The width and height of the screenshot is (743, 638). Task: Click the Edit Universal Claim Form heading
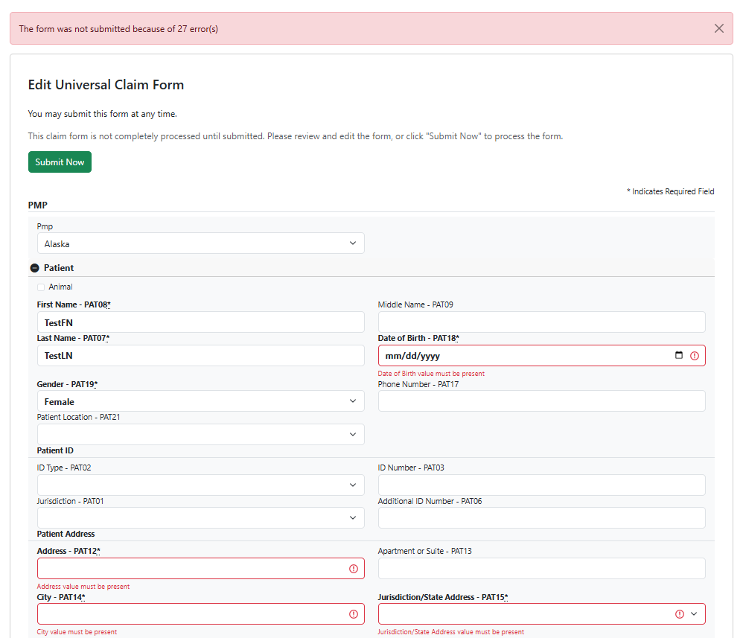pyautogui.click(x=106, y=85)
